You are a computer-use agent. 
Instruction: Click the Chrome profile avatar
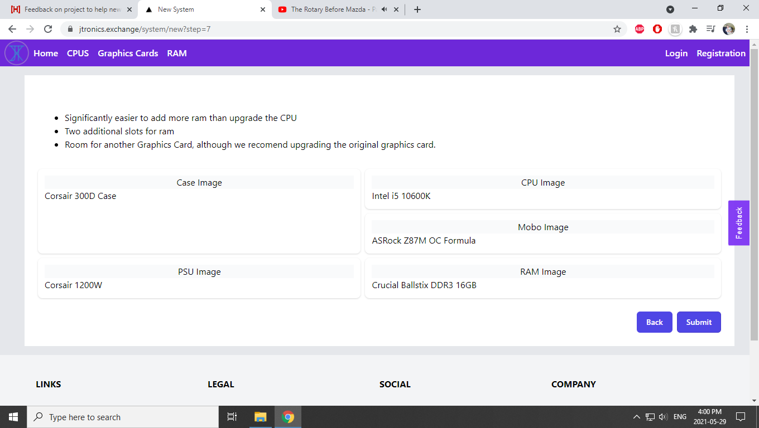729,29
